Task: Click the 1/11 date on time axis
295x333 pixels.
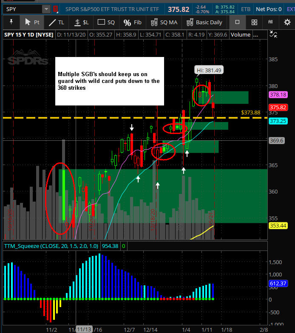Action: [x=207, y=330]
